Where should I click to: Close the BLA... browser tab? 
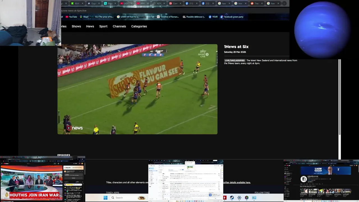82,3
